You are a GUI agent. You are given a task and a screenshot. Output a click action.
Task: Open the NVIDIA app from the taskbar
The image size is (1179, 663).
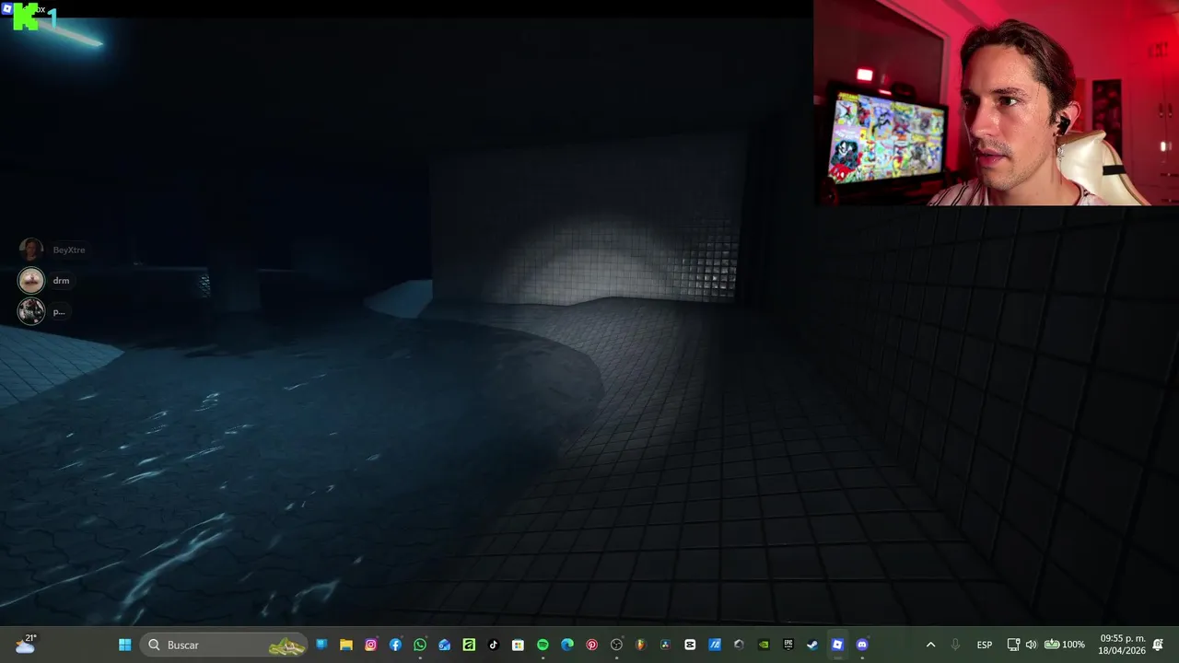pyautogui.click(x=764, y=645)
